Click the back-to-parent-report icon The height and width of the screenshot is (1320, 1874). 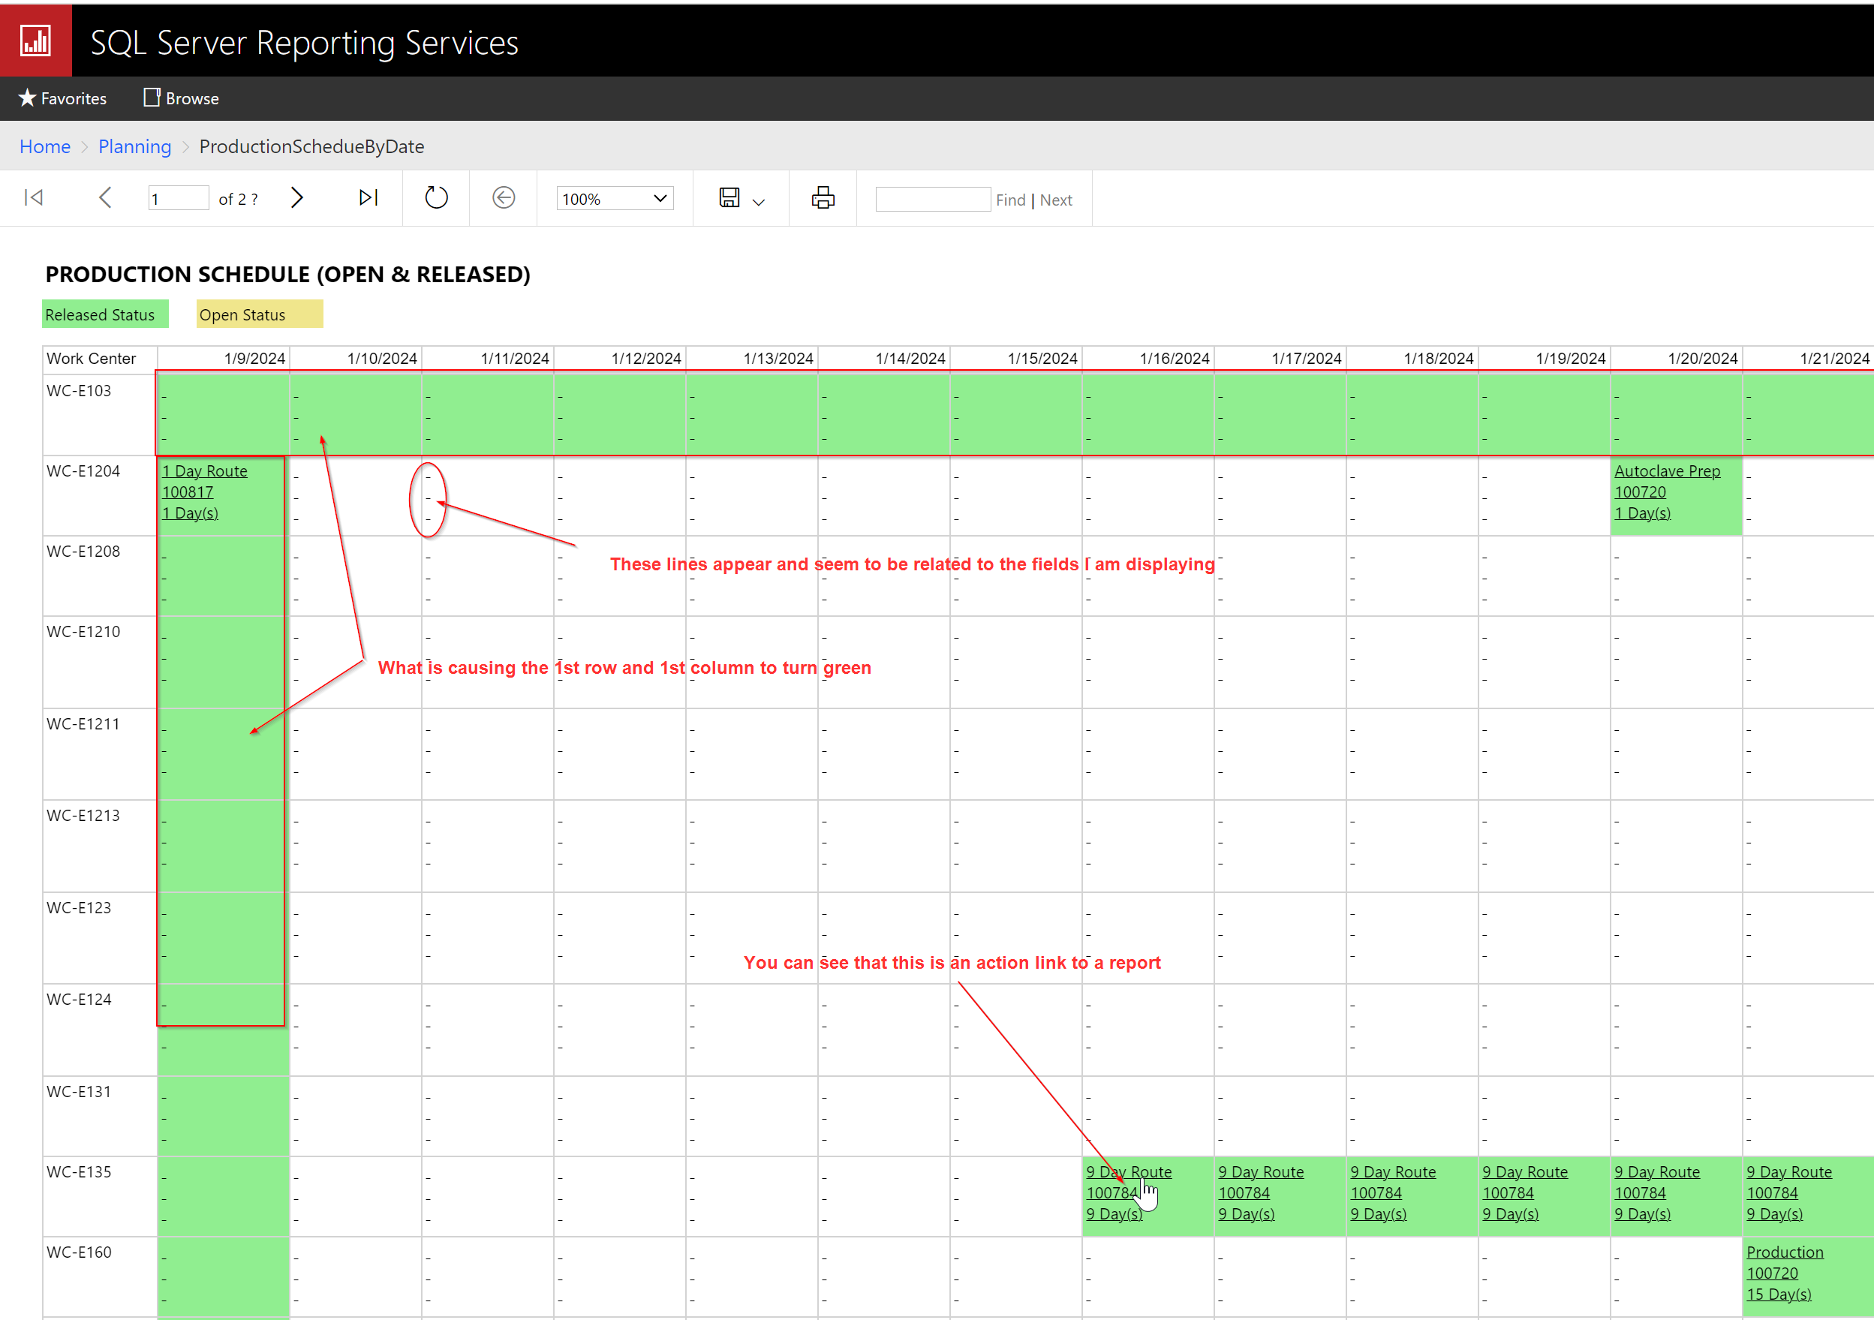504,197
